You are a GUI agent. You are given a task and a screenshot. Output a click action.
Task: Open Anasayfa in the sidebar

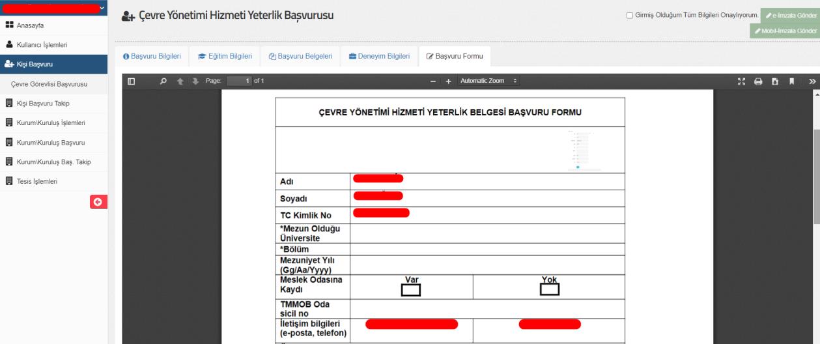(54, 25)
